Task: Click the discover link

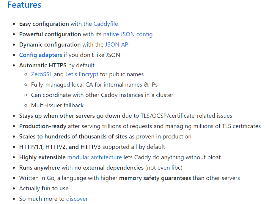Action: [77, 199]
